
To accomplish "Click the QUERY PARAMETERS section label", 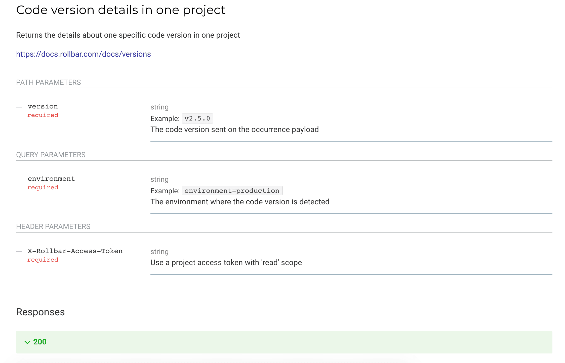I will [x=51, y=155].
